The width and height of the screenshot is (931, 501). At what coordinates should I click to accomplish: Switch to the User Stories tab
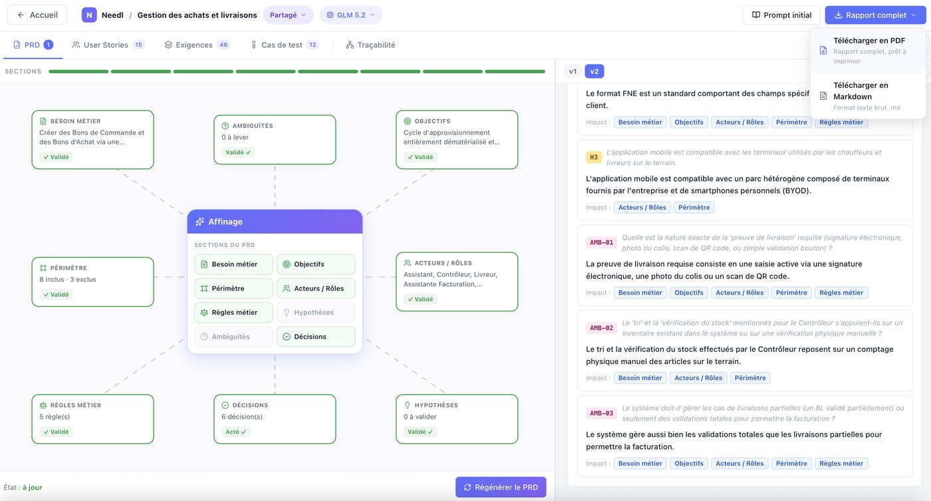tap(108, 45)
